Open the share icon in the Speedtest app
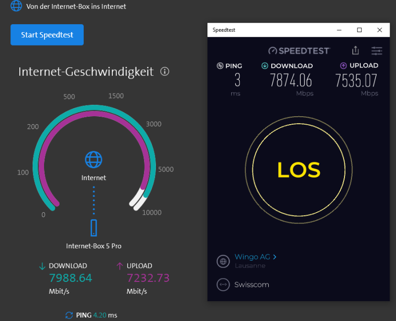The image size is (396, 321). (355, 50)
